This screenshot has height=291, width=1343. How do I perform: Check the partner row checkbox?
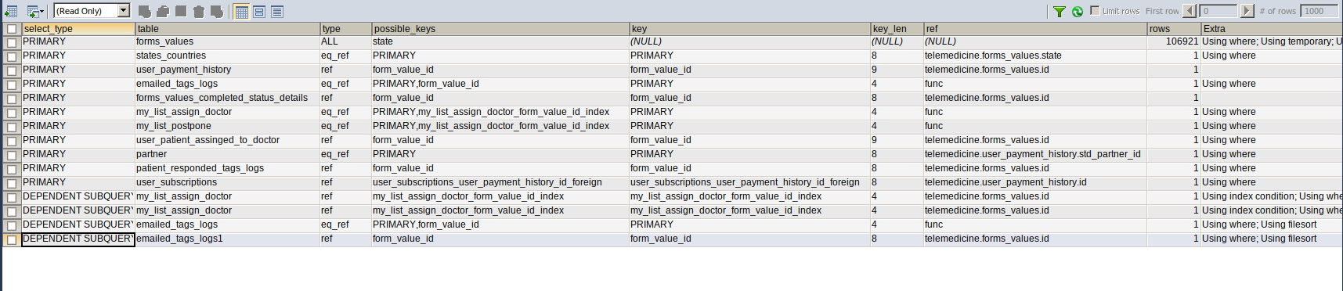click(12, 155)
